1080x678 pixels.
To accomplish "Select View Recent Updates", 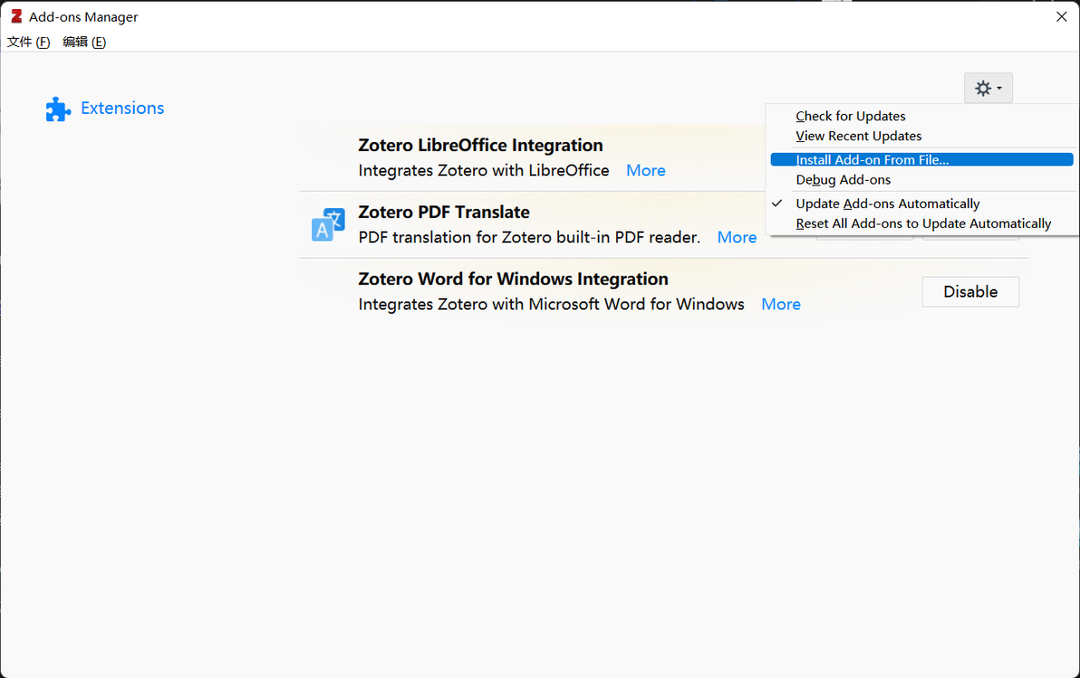I will pos(858,136).
